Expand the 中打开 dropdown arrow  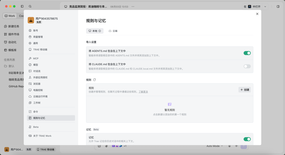[x=265, y=7]
